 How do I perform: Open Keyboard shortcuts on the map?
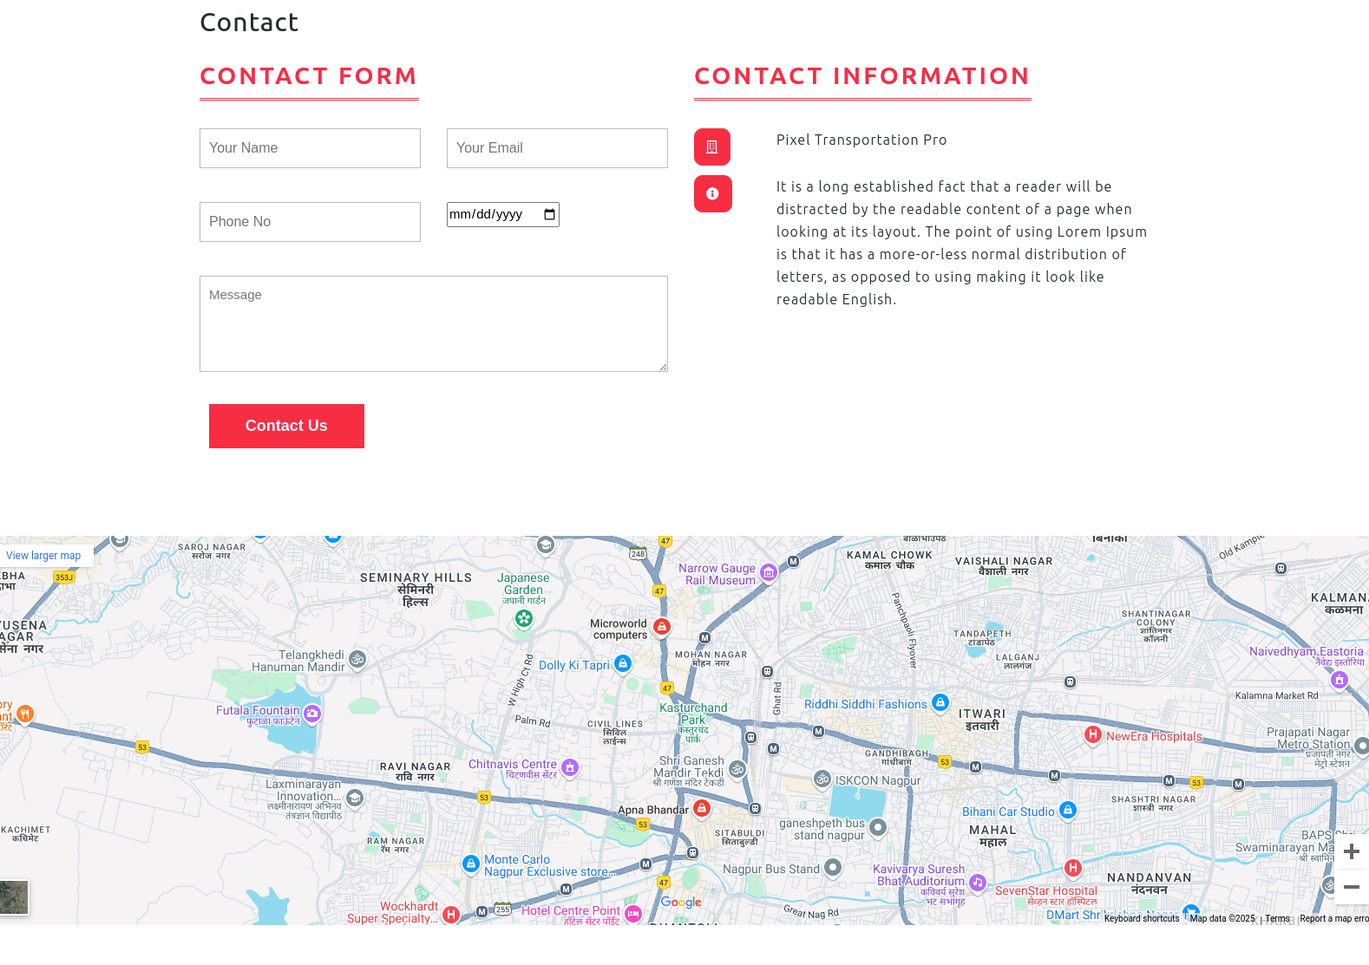(x=1142, y=918)
